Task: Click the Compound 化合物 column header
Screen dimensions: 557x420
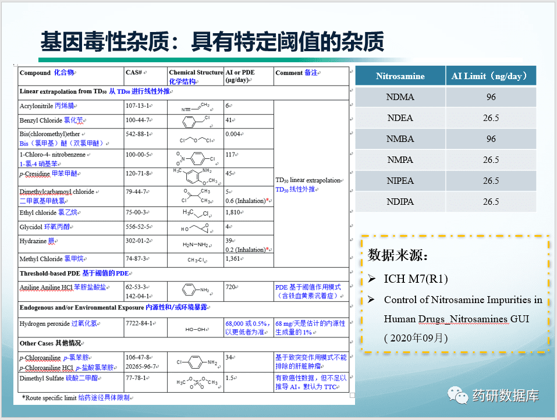Action: click(70, 76)
